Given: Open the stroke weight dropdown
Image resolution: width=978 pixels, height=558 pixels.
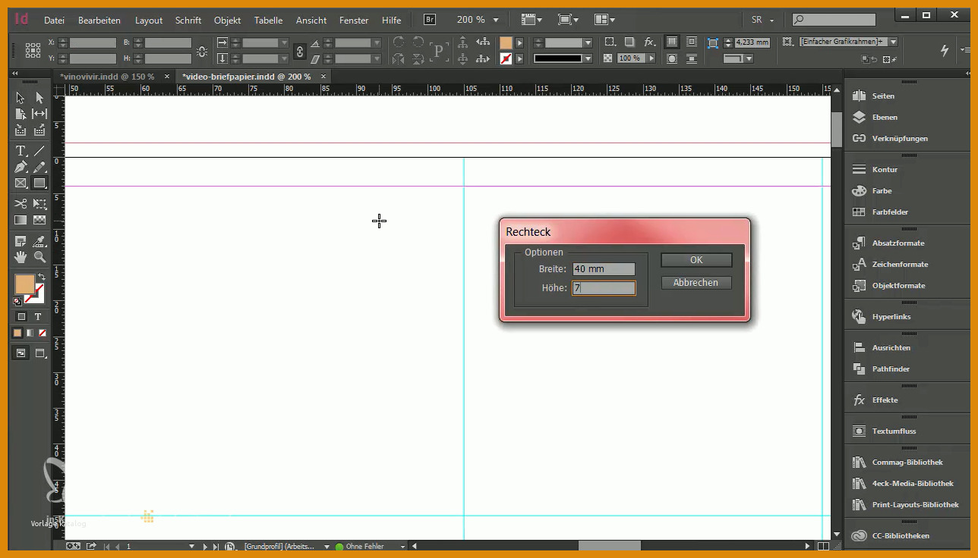Looking at the screenshot, I should coord(588,42).
